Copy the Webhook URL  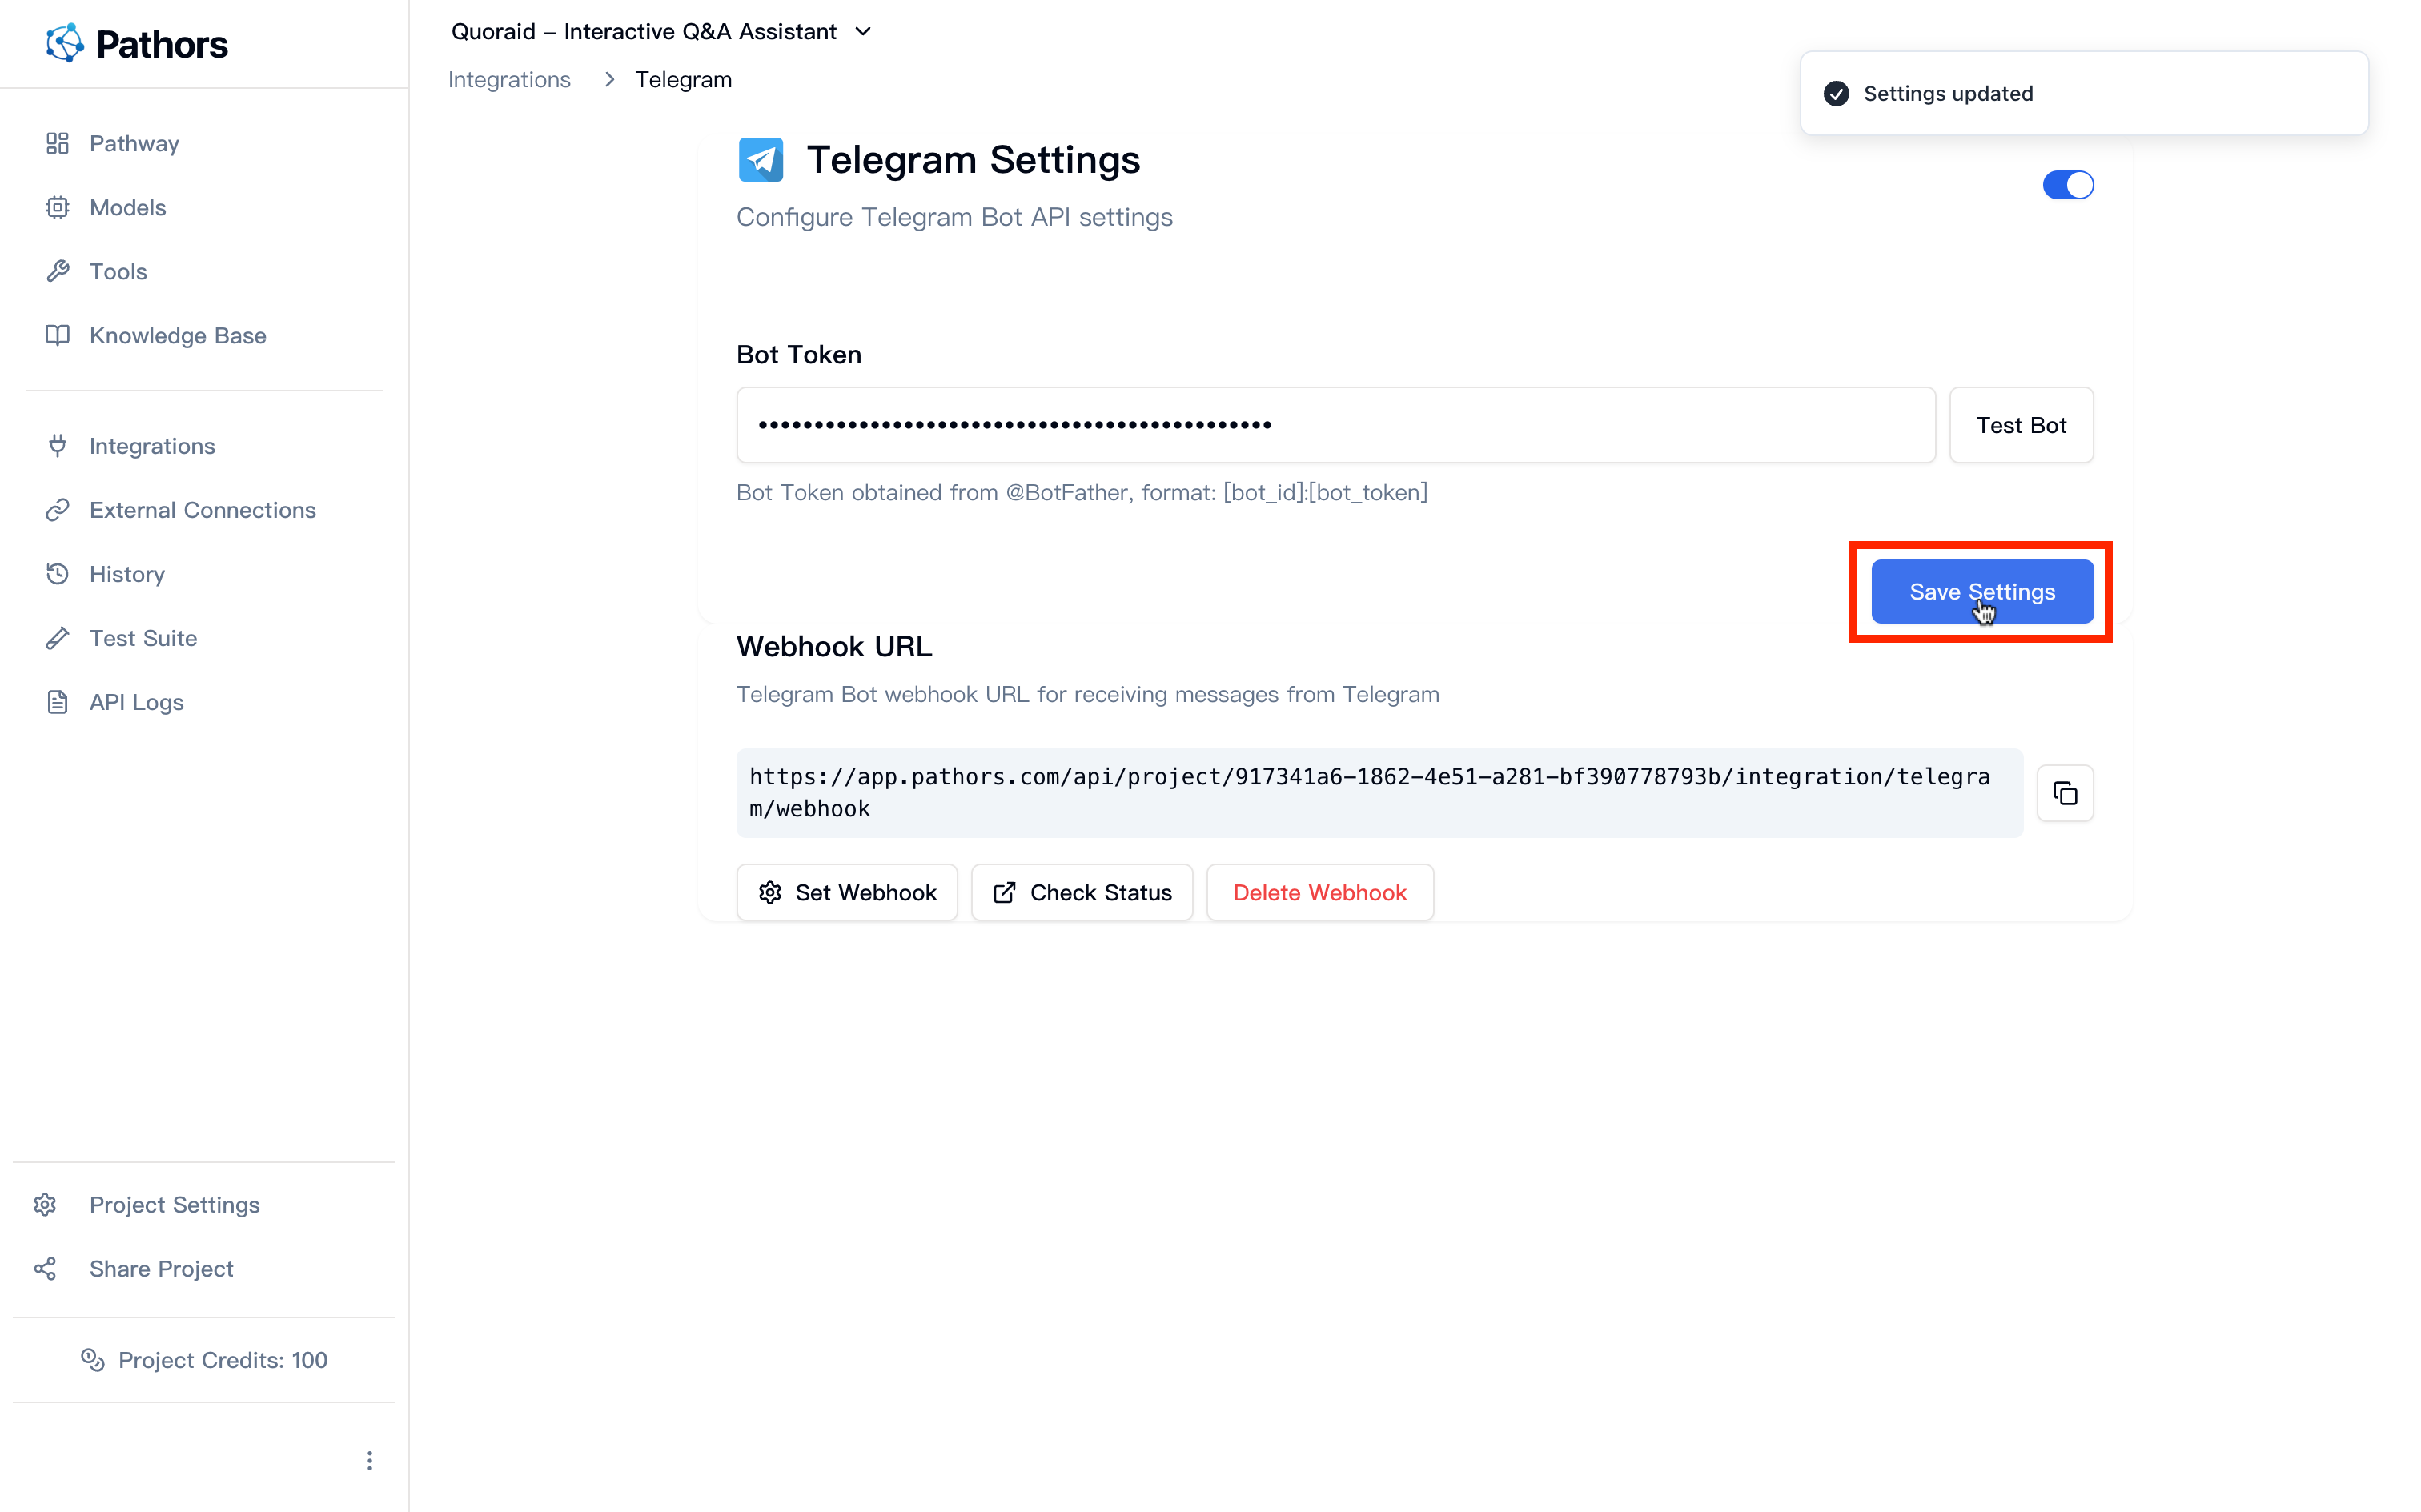2065,793
